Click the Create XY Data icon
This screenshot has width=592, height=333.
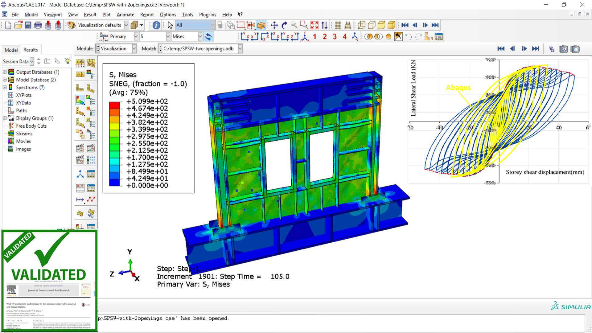80,188
